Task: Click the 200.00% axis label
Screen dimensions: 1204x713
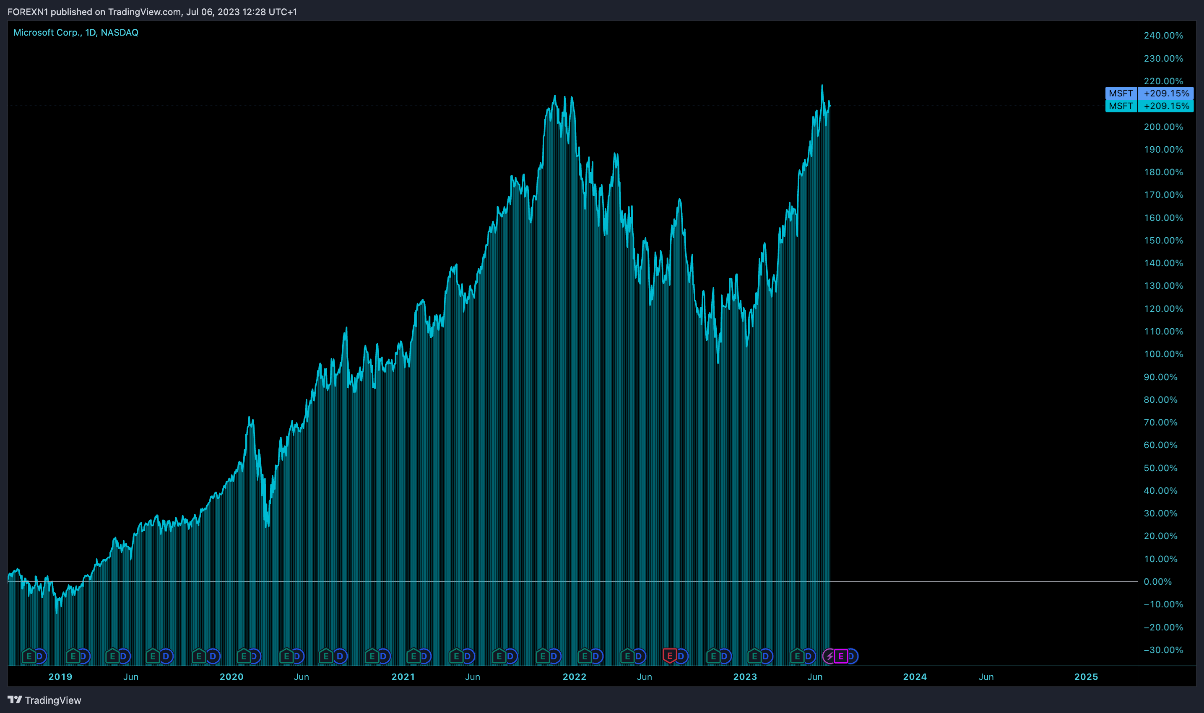Action: pos(1163,127)
